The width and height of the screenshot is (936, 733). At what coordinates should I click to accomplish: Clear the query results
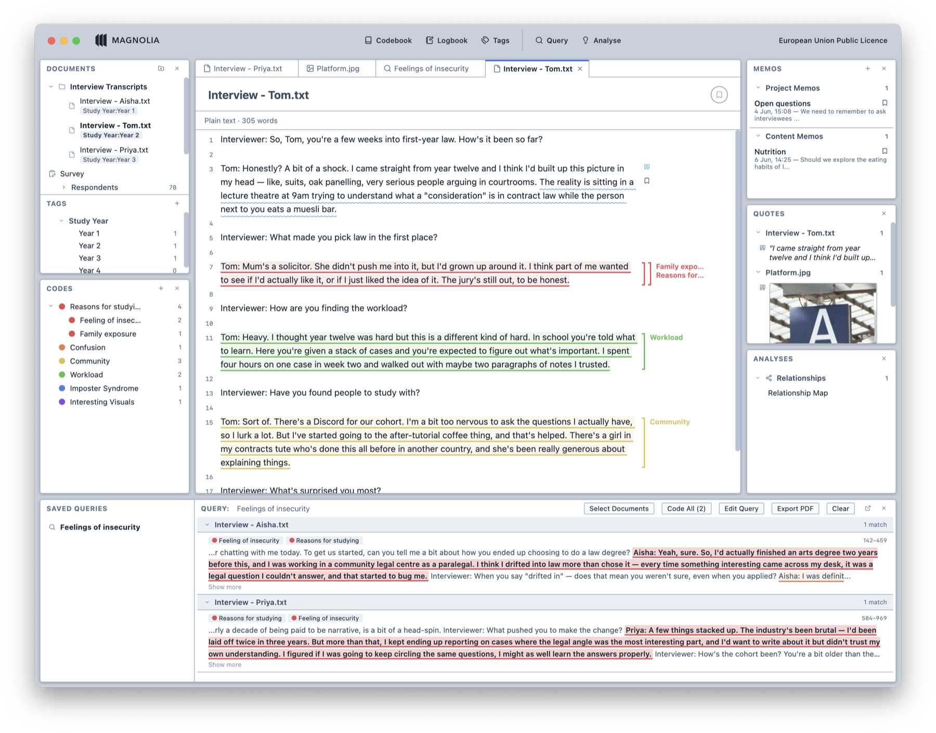coord(840,508)
